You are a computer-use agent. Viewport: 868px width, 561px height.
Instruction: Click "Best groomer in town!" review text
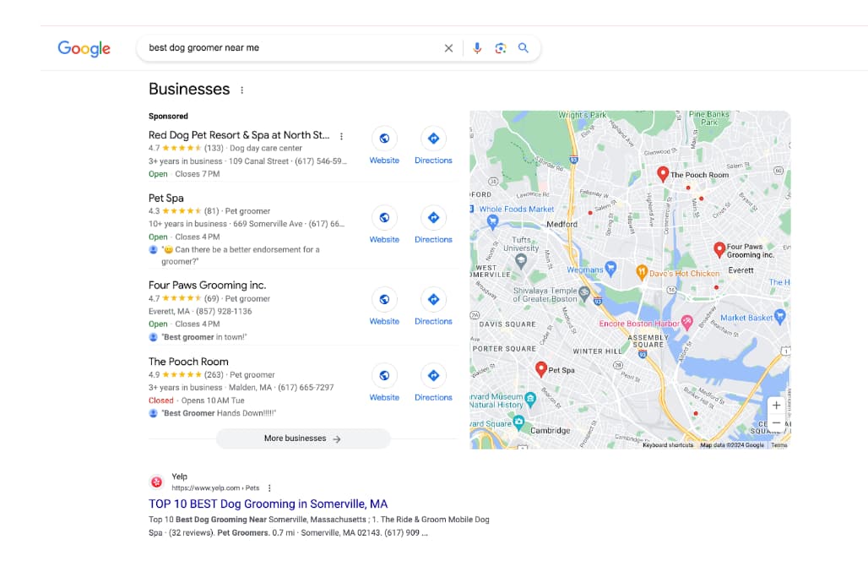click(x=204, y=337)
